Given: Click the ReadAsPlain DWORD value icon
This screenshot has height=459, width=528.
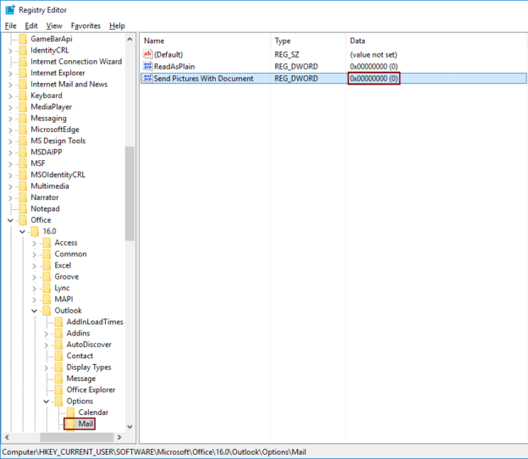Looking at the screenshot, I should tap(147, 66).
